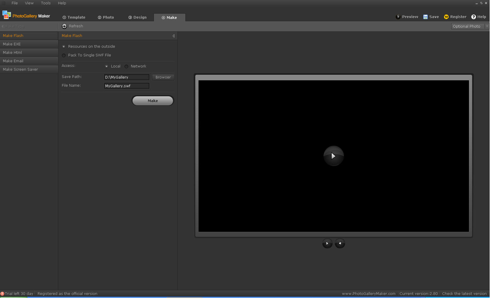This screenshot has width=492, height=299.
Task: Click the Register cart icon
Action: 446,17
